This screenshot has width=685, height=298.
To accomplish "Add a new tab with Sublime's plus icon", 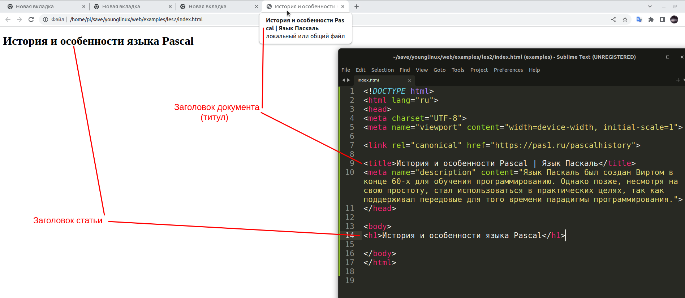I will [678, 80].
